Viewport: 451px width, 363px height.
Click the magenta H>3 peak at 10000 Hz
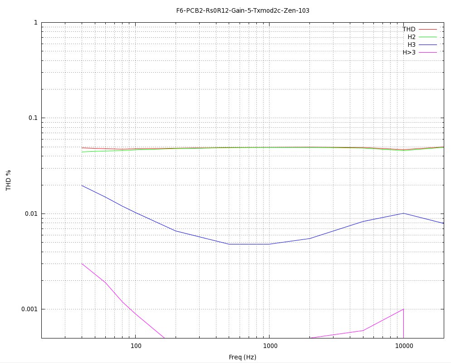coord(403,309)
